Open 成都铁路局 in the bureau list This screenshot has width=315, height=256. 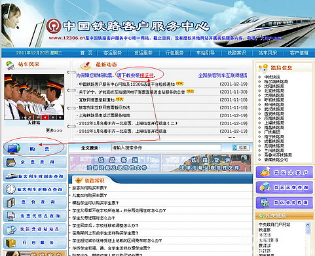click(x=274, y=141)
